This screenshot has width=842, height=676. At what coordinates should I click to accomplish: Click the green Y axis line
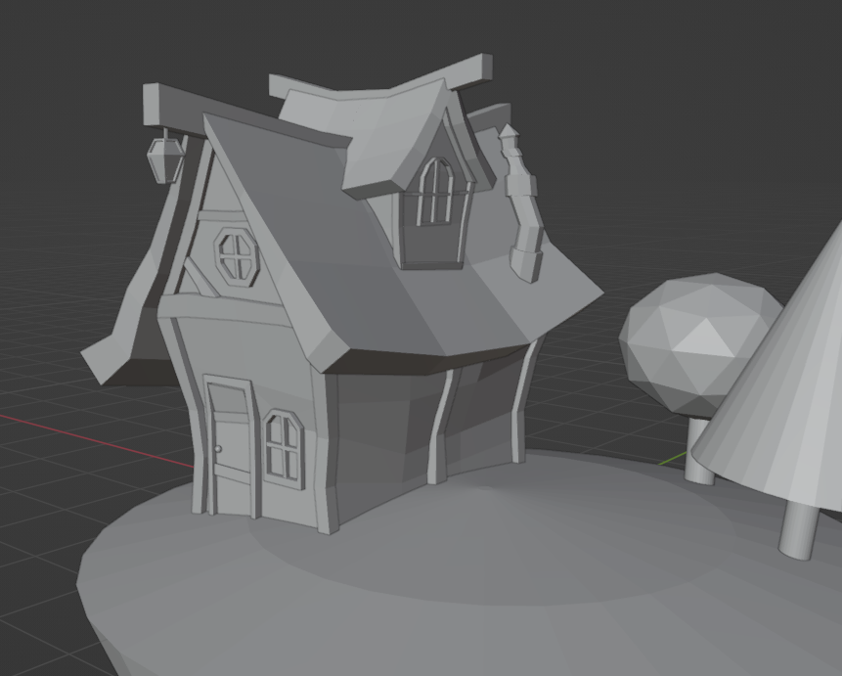pos(672,458)
